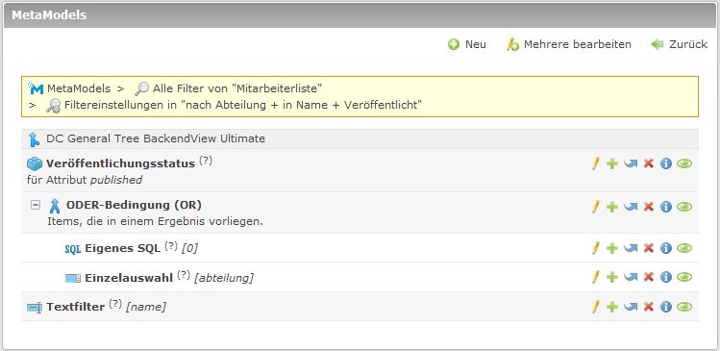The width and height of the screenshot is (720, 351).
Task: Move the Textfilter row with arrow icon
Action: 631,306
